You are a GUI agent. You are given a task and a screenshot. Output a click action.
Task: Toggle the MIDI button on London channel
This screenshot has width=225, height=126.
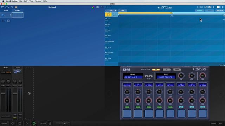15,118
